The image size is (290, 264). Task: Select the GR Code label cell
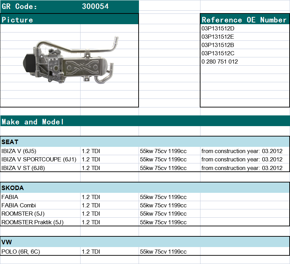[x=40, y=7]
